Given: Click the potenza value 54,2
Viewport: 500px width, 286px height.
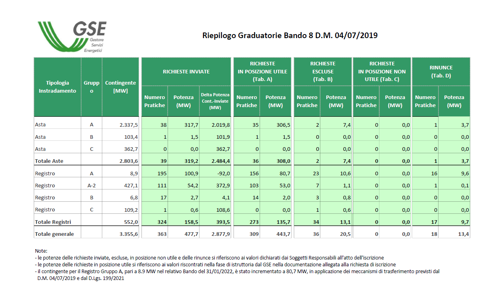Looking at the screenshot, I should (193, 185).
